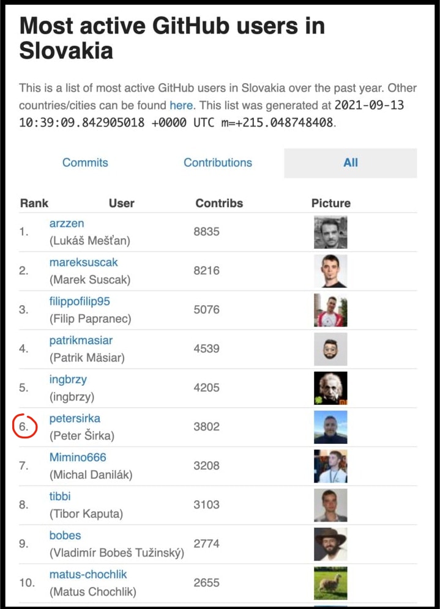440x609 pixels.
Task: Open the petersirka link circled in red
Action: pyautogui.click(x=75, y=419)
